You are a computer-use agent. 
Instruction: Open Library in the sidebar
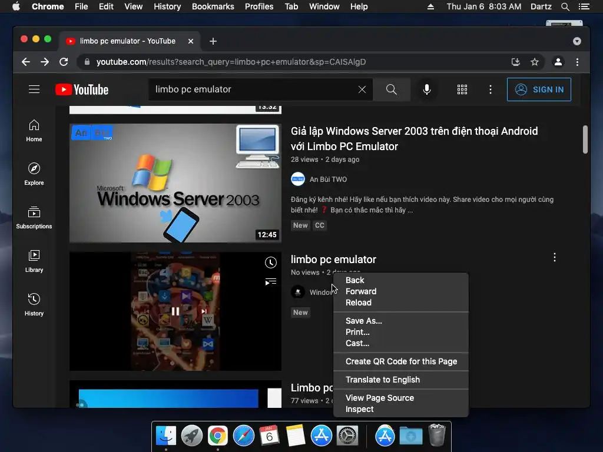coord(34,261)
